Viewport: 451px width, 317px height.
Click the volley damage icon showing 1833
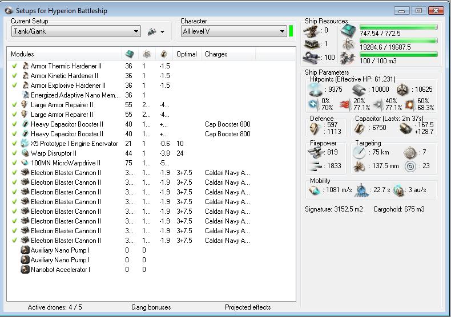tap(316, 166)
